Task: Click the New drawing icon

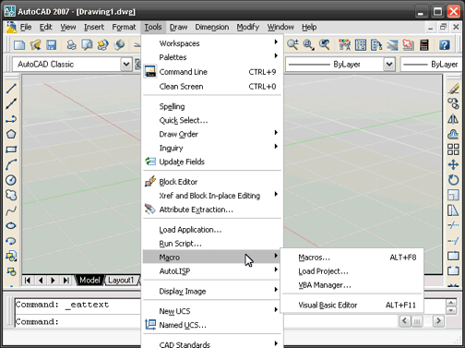Action: click(19, 45)
